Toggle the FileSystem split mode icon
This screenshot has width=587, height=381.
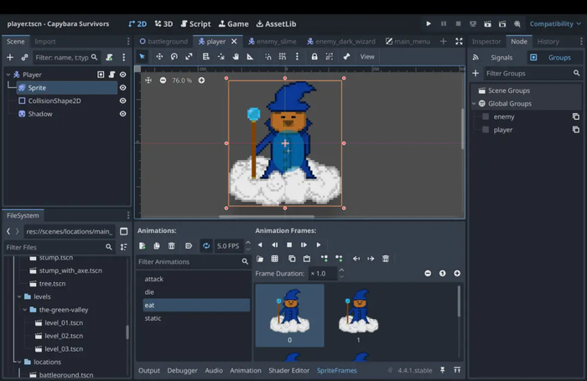coord(123,231)
